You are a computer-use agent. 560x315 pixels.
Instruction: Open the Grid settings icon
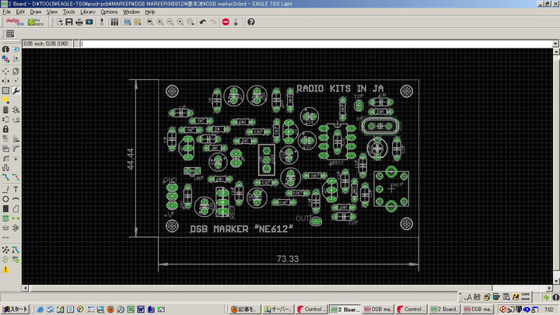click(10, 34)
